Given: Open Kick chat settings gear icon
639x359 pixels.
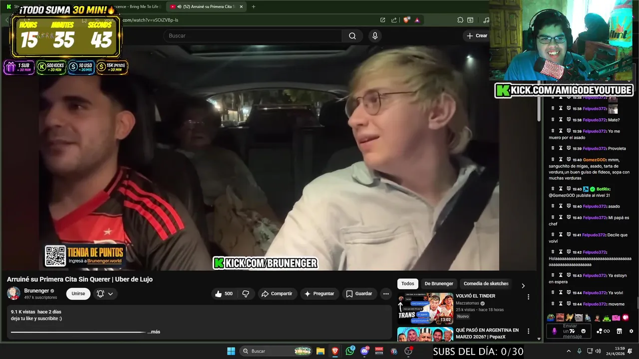Looking at the screenshot, I should pos(631,331).
